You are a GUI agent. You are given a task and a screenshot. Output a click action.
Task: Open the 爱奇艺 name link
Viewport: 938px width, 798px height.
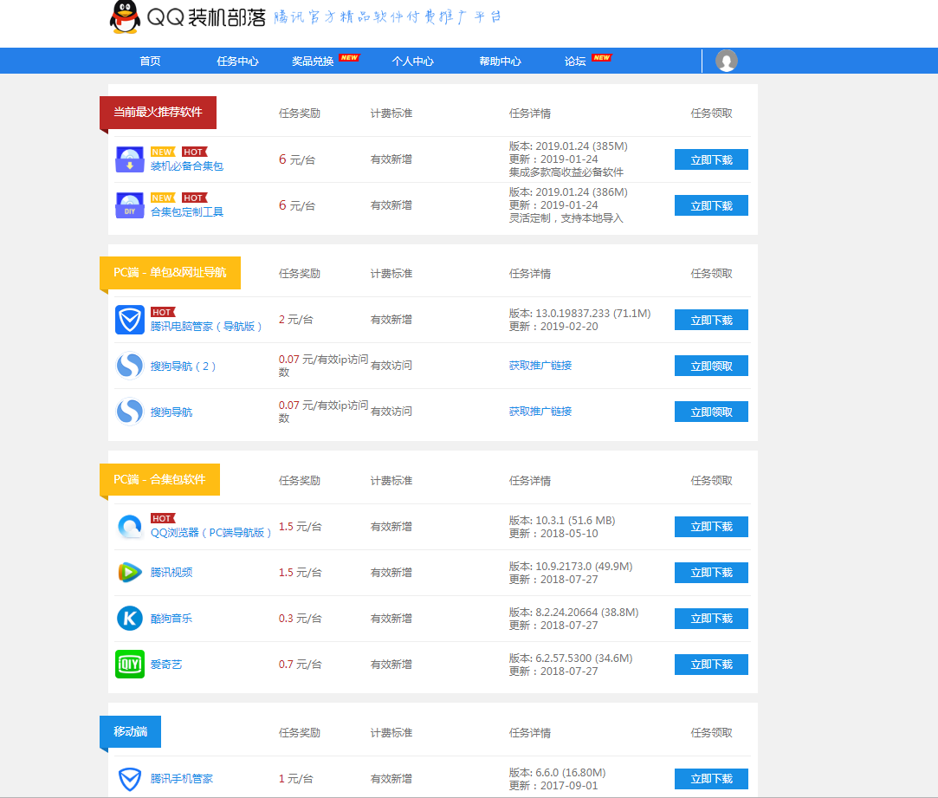coord(166,665)
